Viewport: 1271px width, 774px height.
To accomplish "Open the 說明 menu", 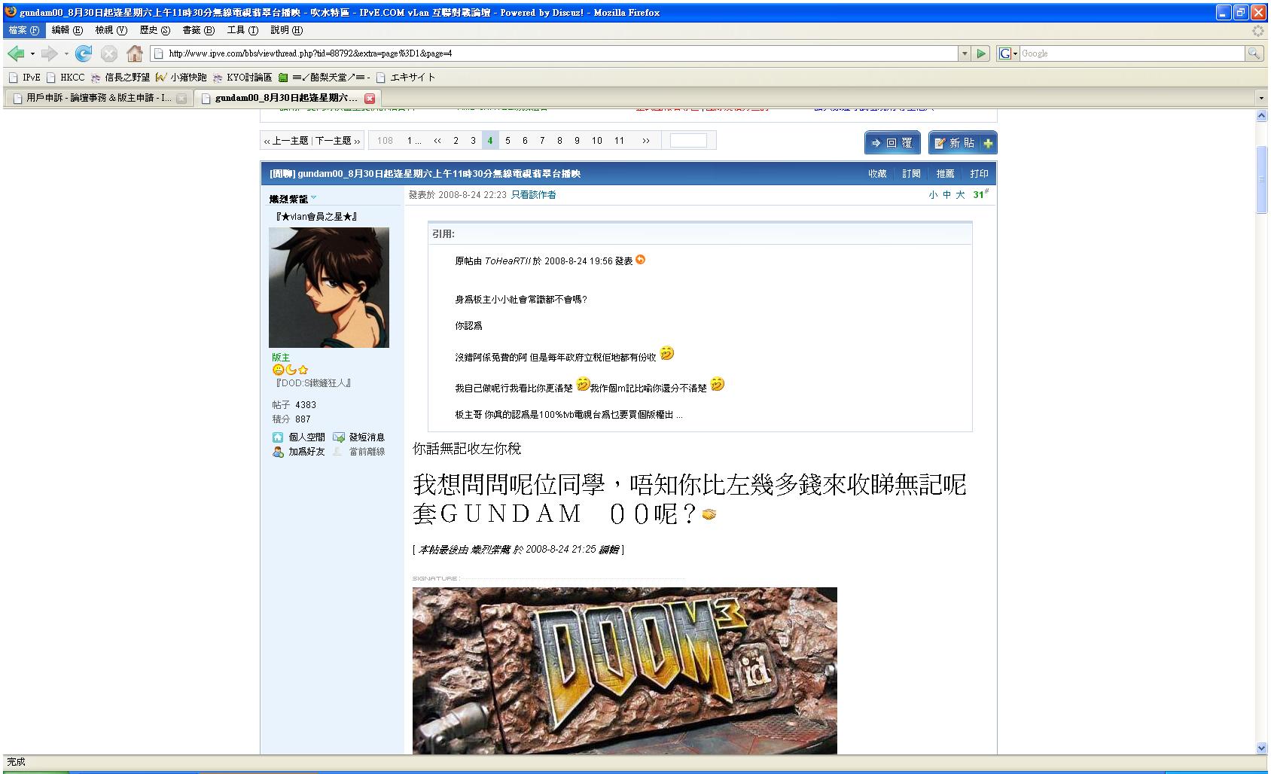I will tap(286, 30).
